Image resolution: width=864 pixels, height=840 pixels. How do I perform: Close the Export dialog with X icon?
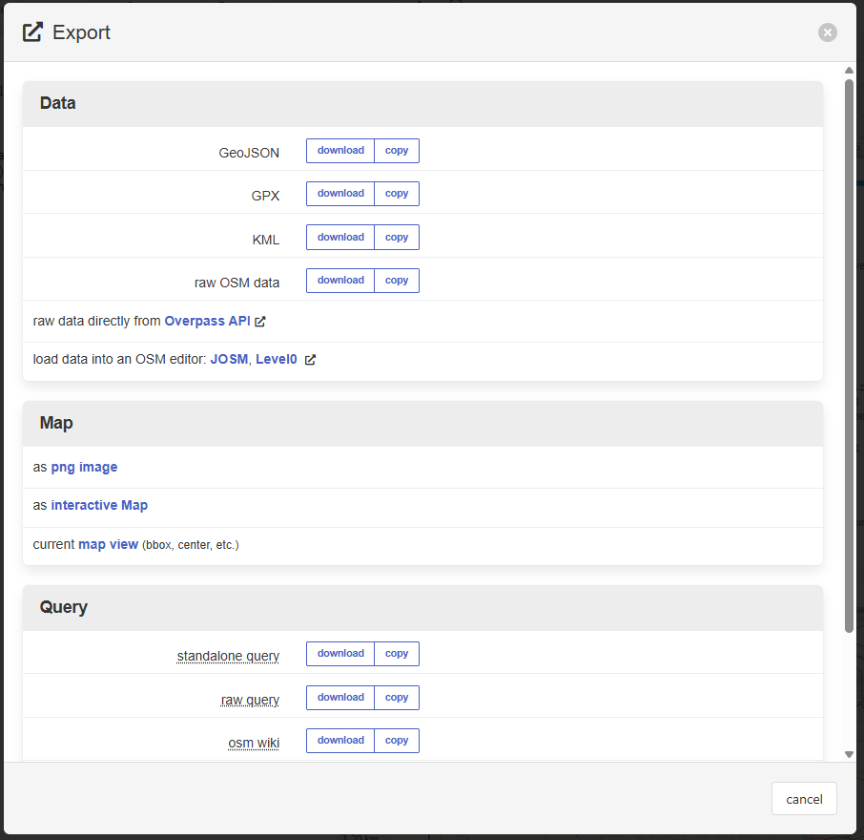(827, 32)
